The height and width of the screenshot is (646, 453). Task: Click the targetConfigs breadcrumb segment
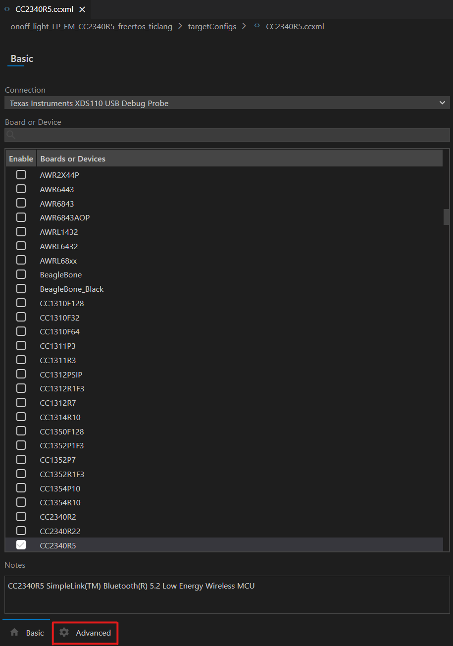(212, 26)
